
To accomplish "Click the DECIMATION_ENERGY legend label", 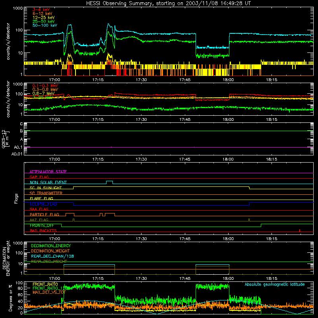I will click(x=51, y=246).
